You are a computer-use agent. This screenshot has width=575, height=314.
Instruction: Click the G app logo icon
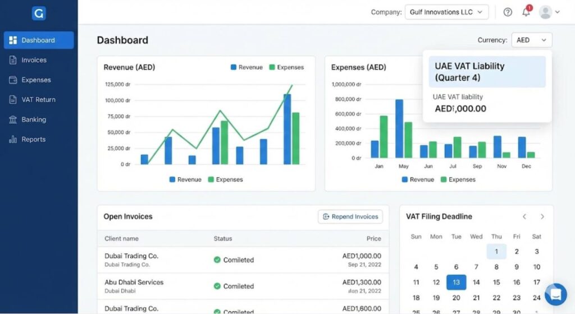pyautogui.click(x=38, y=13)
